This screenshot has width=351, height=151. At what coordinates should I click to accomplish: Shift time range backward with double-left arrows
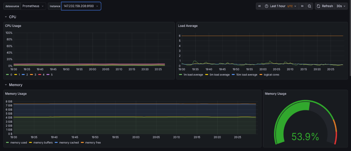click(260, 6)
